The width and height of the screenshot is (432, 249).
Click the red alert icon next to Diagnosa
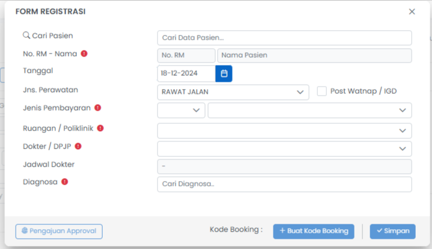click(x=64, y=182)
